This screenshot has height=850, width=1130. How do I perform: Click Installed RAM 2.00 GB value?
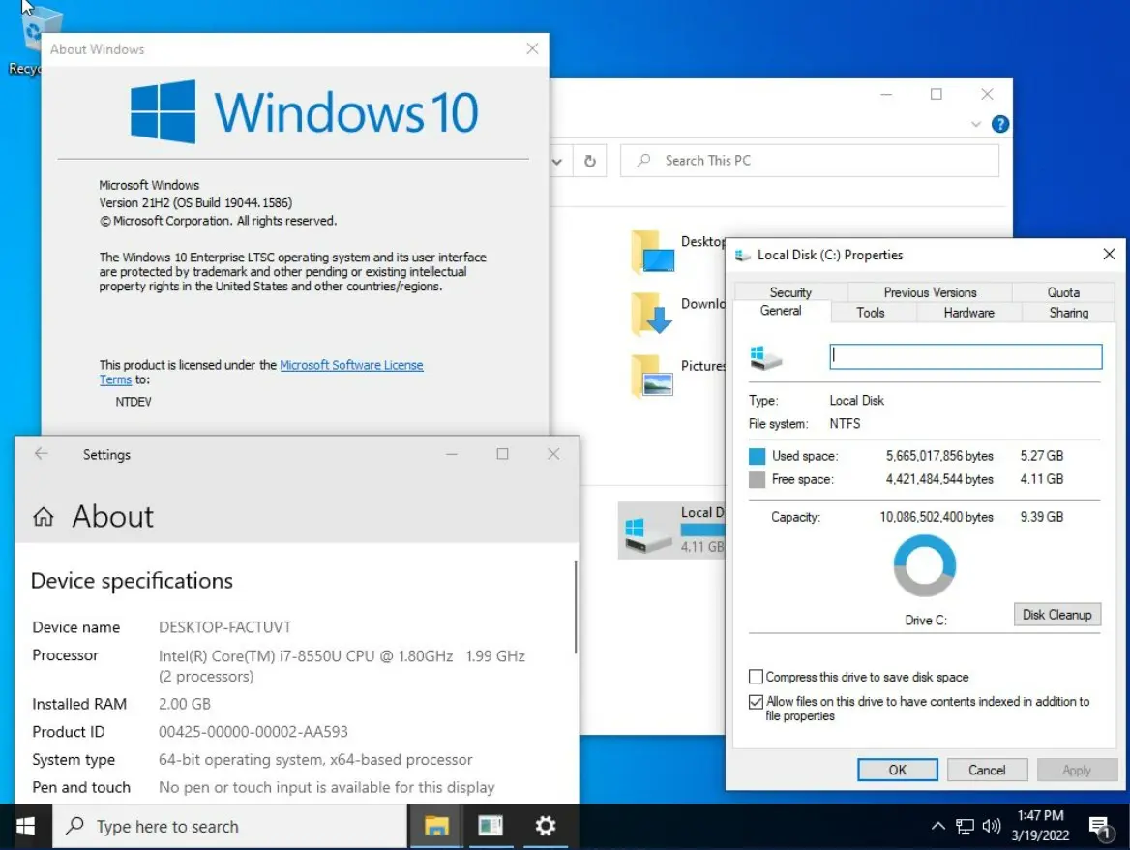point(185,704)
